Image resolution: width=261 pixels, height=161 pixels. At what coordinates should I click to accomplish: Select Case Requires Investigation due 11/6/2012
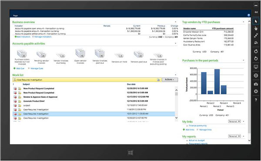(x=94, y=109)
